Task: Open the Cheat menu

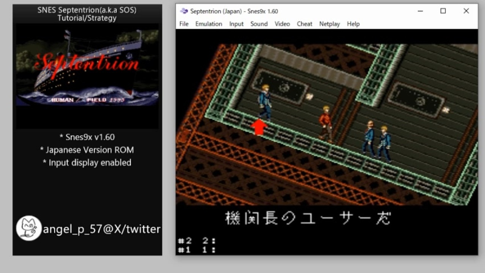Action: [304, 24]
